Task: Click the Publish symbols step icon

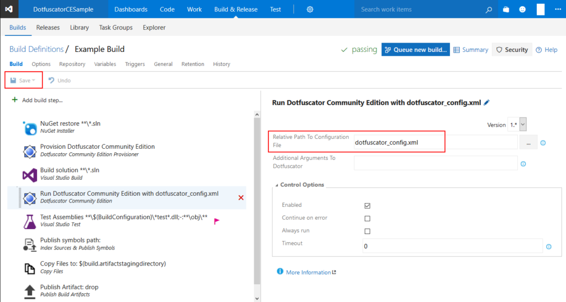Action: 30,245
